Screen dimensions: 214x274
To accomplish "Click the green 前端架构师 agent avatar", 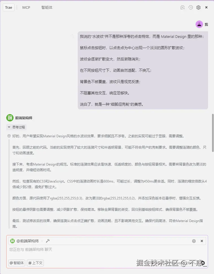I will pos(10,118).
